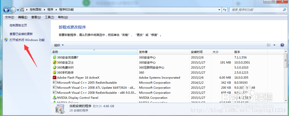Image resolution: width=289 pixels, height=116 pixels.
Task: Select the 360手机助手 program name
Action: point(65,73)
